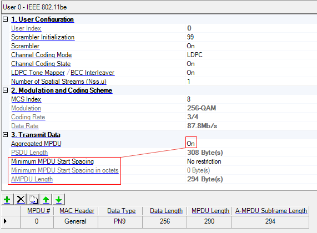Image resolution: width=317 pixels, height=233 pixels.
Task: Edit the MCS Index value 8
Action: (189, 99)
